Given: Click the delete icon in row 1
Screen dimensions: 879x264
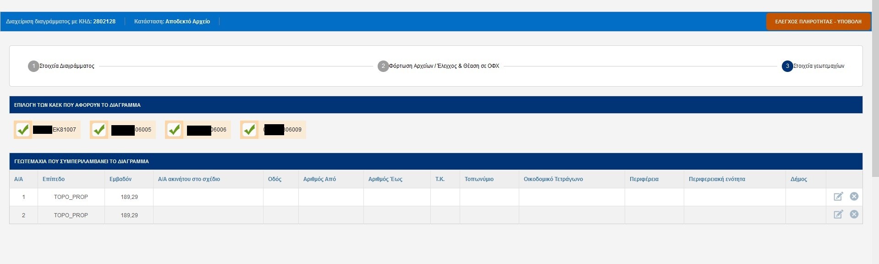Looking at the screenshot, I should coord(854,197).
